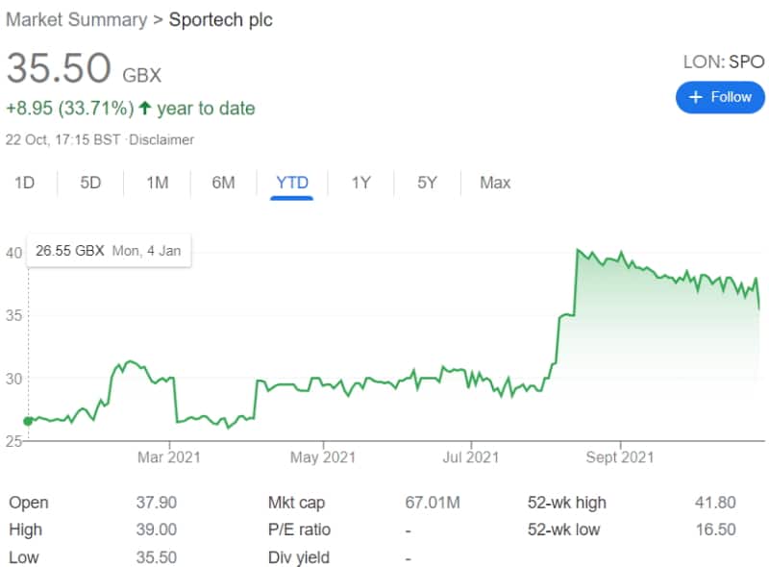Viewport: 769px width, 567px height.
Task: Click the 35.50 current price
Action: click(59, 67)
